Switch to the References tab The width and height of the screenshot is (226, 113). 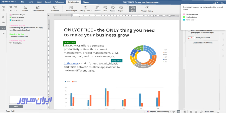(59, 2)
